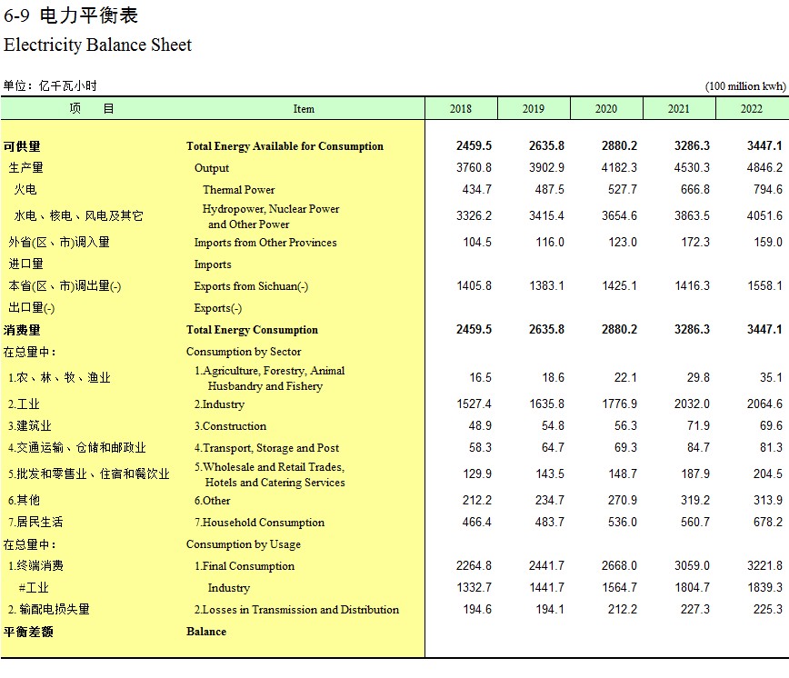Screen dimensions: 789x678
Task: Click the Chinese label '7.居民生活'
Action: pos(35,522)
